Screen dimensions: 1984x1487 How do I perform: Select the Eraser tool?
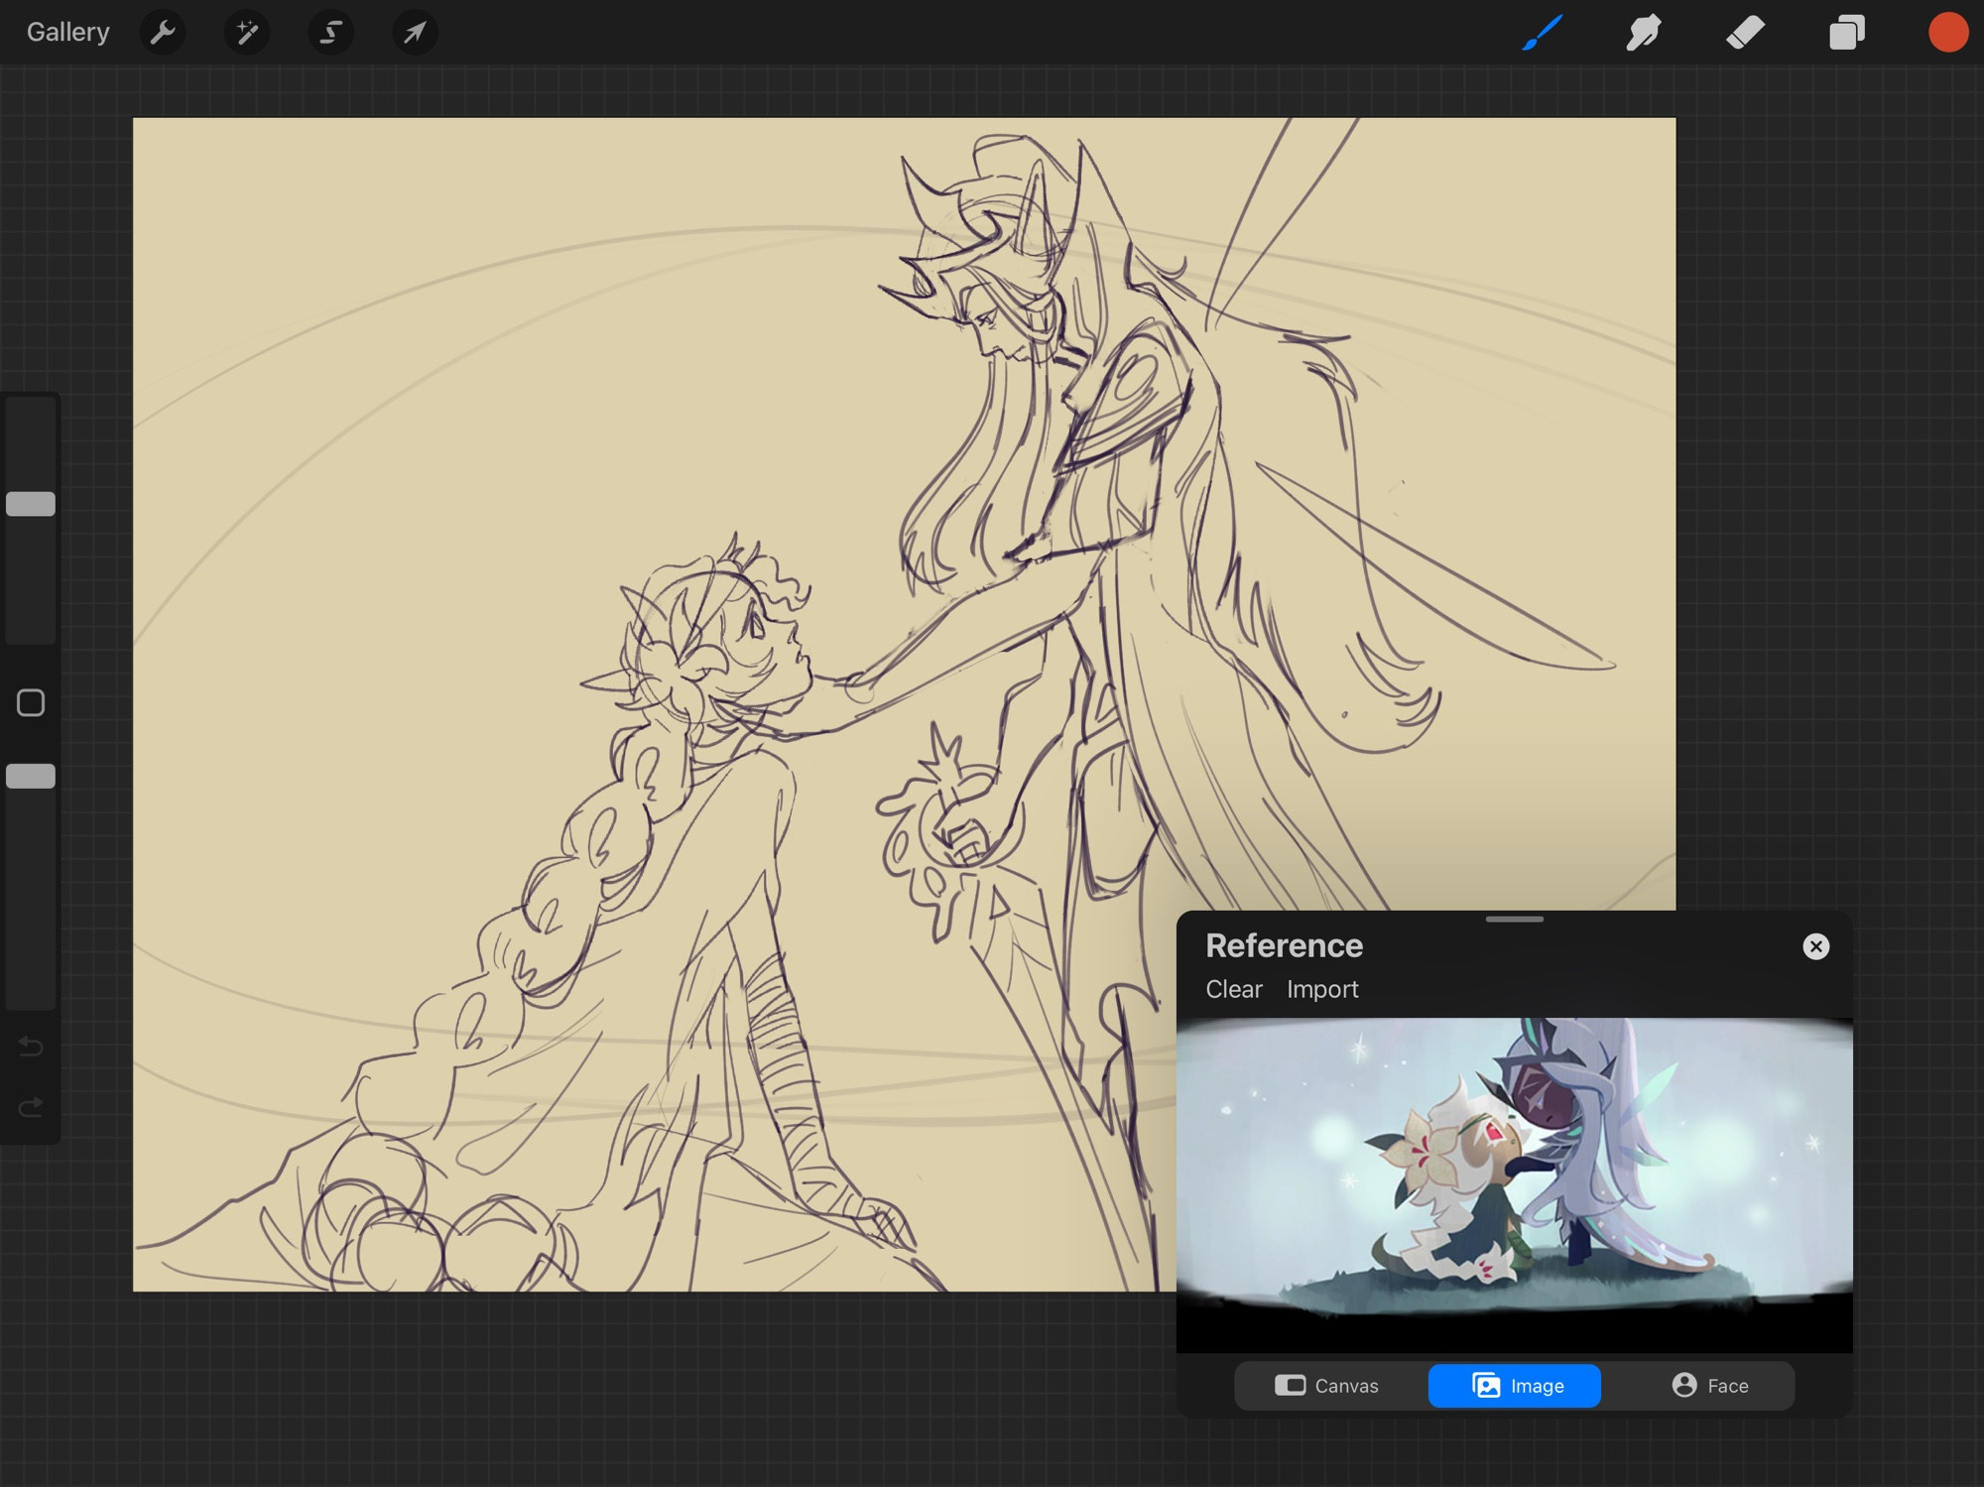pyautogui.click(x=1745, y=32)
